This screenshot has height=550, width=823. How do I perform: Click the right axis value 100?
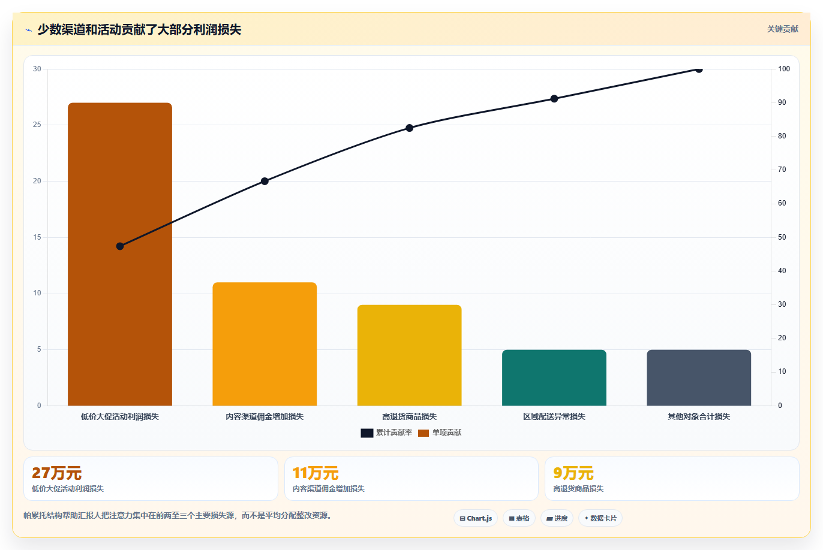[x=784, y=69]
